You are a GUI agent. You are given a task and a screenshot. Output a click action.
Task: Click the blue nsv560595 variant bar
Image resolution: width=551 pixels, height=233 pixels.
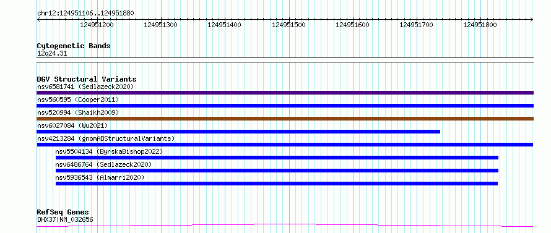[x=285, y=106]
